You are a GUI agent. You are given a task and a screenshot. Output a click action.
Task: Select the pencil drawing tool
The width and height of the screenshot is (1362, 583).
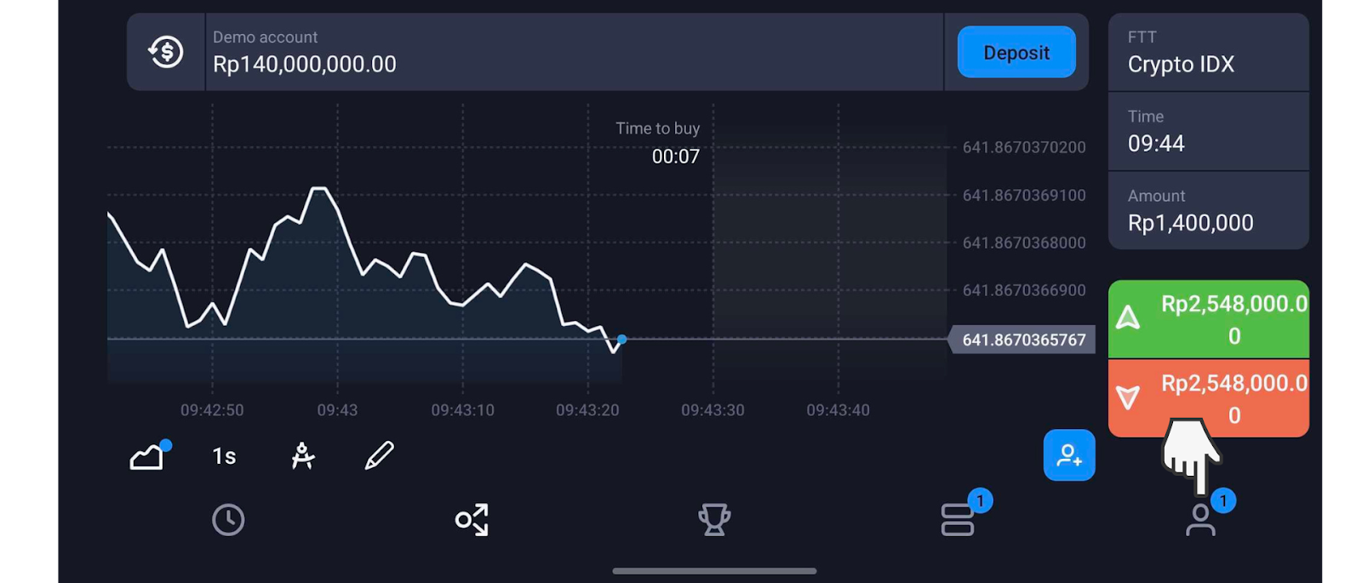tap(379, 455)
